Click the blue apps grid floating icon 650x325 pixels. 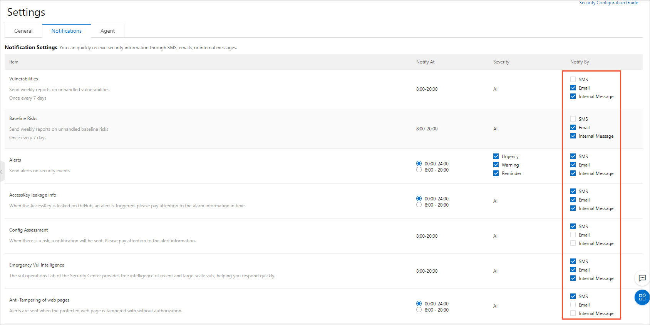click(642, 297)
